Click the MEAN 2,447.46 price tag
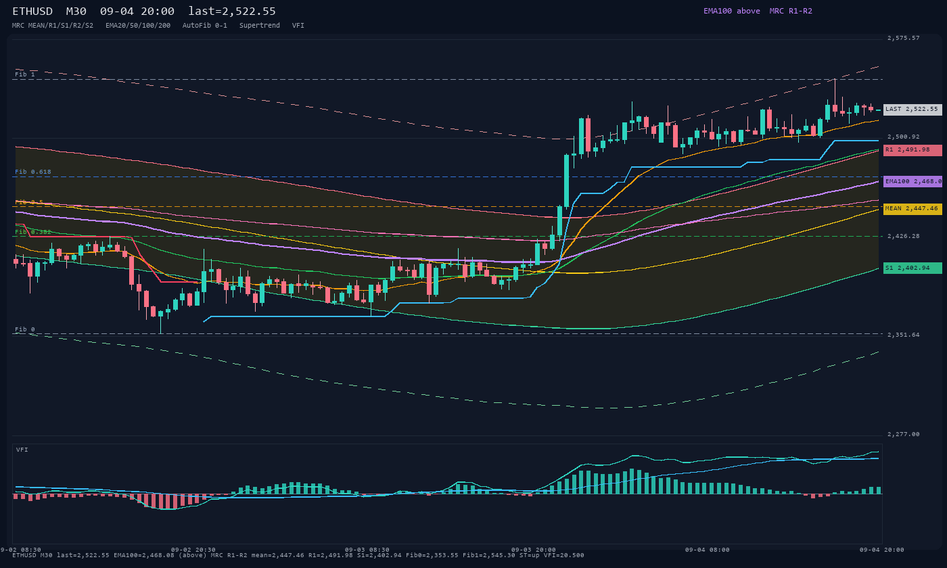The width and height of the screenshot is (947, 568). [913, 209]
